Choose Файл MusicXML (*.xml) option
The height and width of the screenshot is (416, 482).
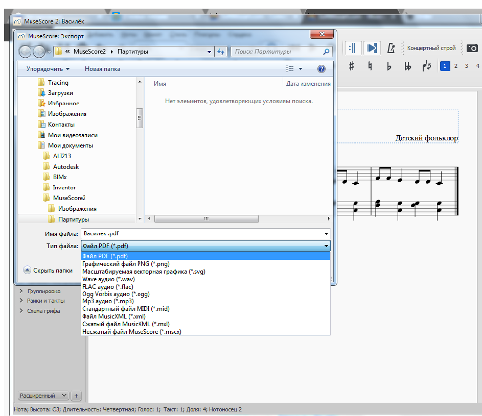[x=205, y=316]
